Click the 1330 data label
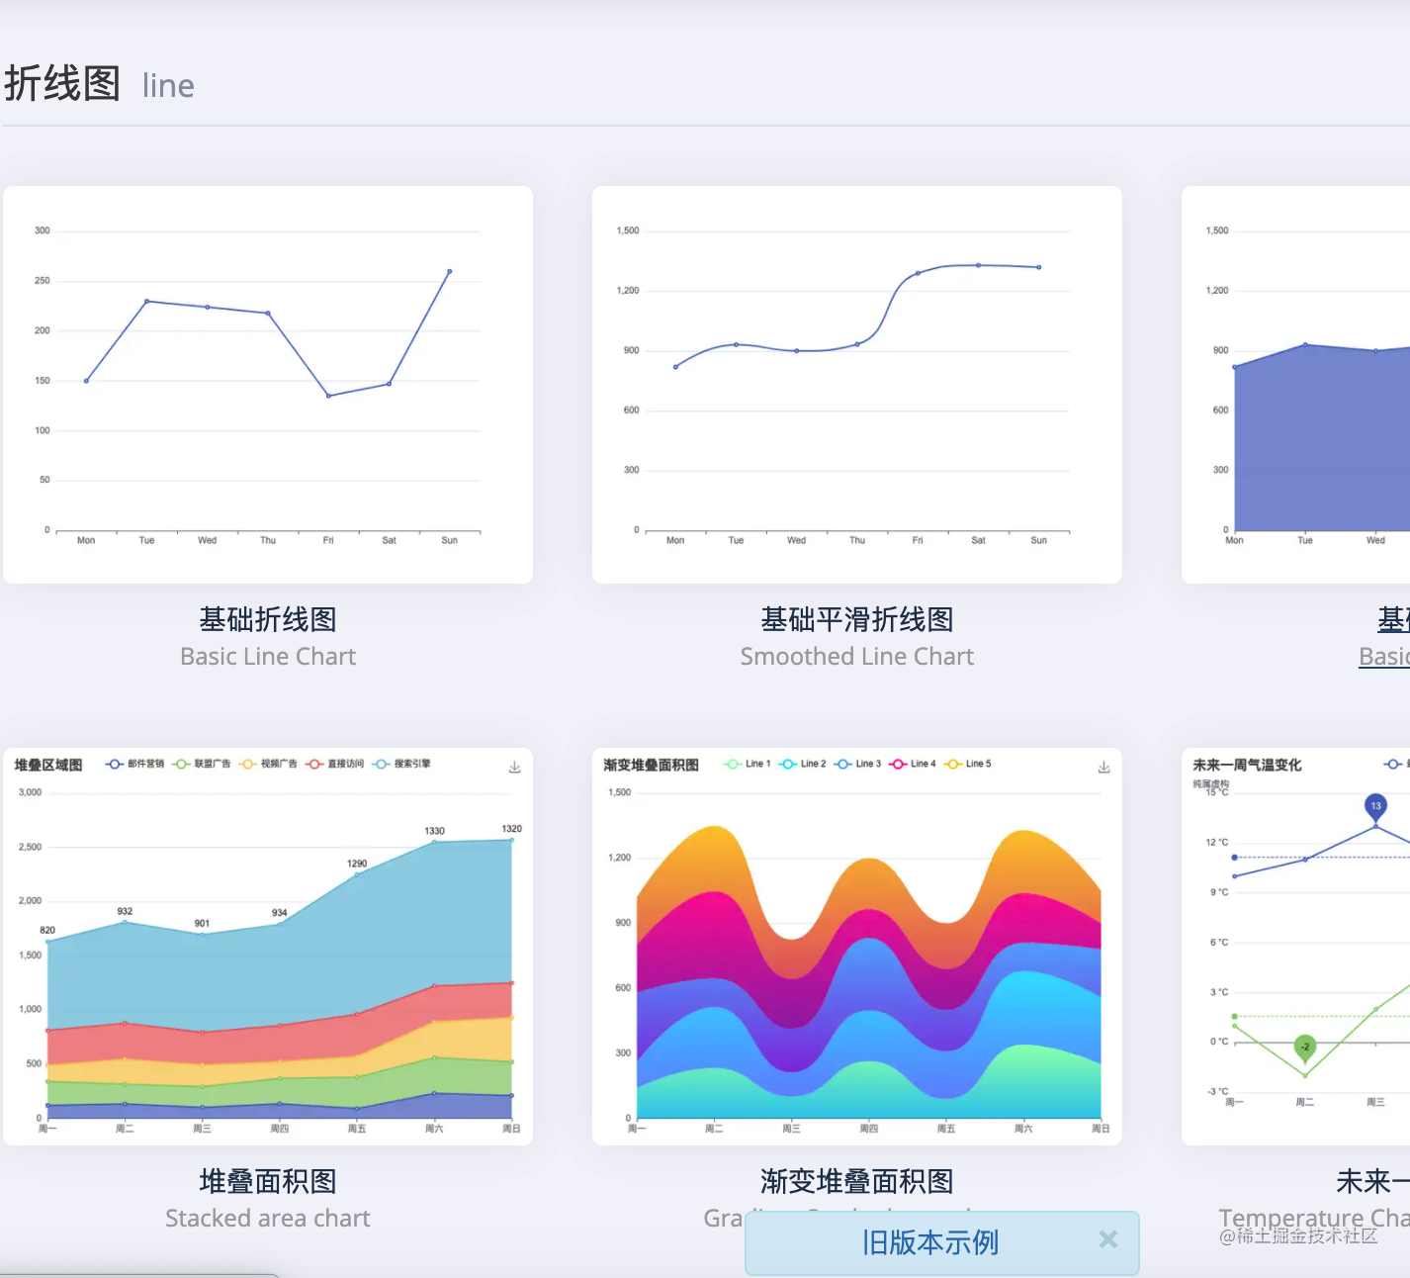This screenshot has height=1278, width=1410. pos(435,831)
